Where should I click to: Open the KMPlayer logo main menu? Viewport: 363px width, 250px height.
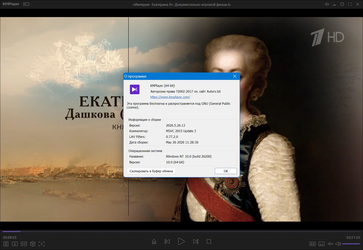[x=11, y=4]
